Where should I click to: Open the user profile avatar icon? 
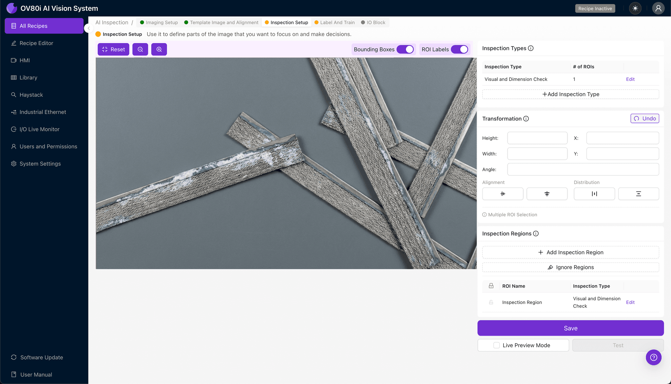coord(658,8)
